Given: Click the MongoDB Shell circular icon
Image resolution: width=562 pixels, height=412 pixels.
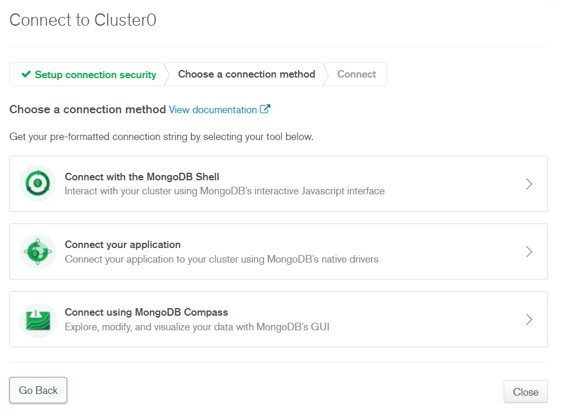Looking at the screenshot, I should coord(37,183).
